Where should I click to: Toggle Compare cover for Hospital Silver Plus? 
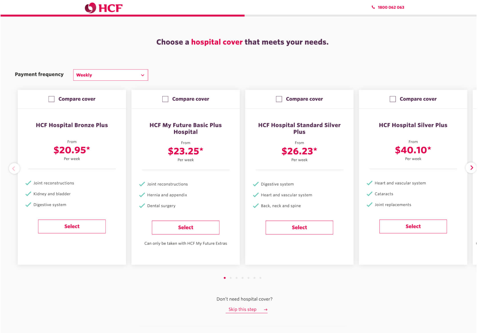[393, 99]
